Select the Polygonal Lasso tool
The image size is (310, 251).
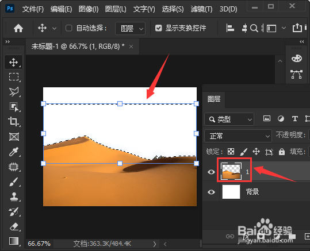[14, 92]
